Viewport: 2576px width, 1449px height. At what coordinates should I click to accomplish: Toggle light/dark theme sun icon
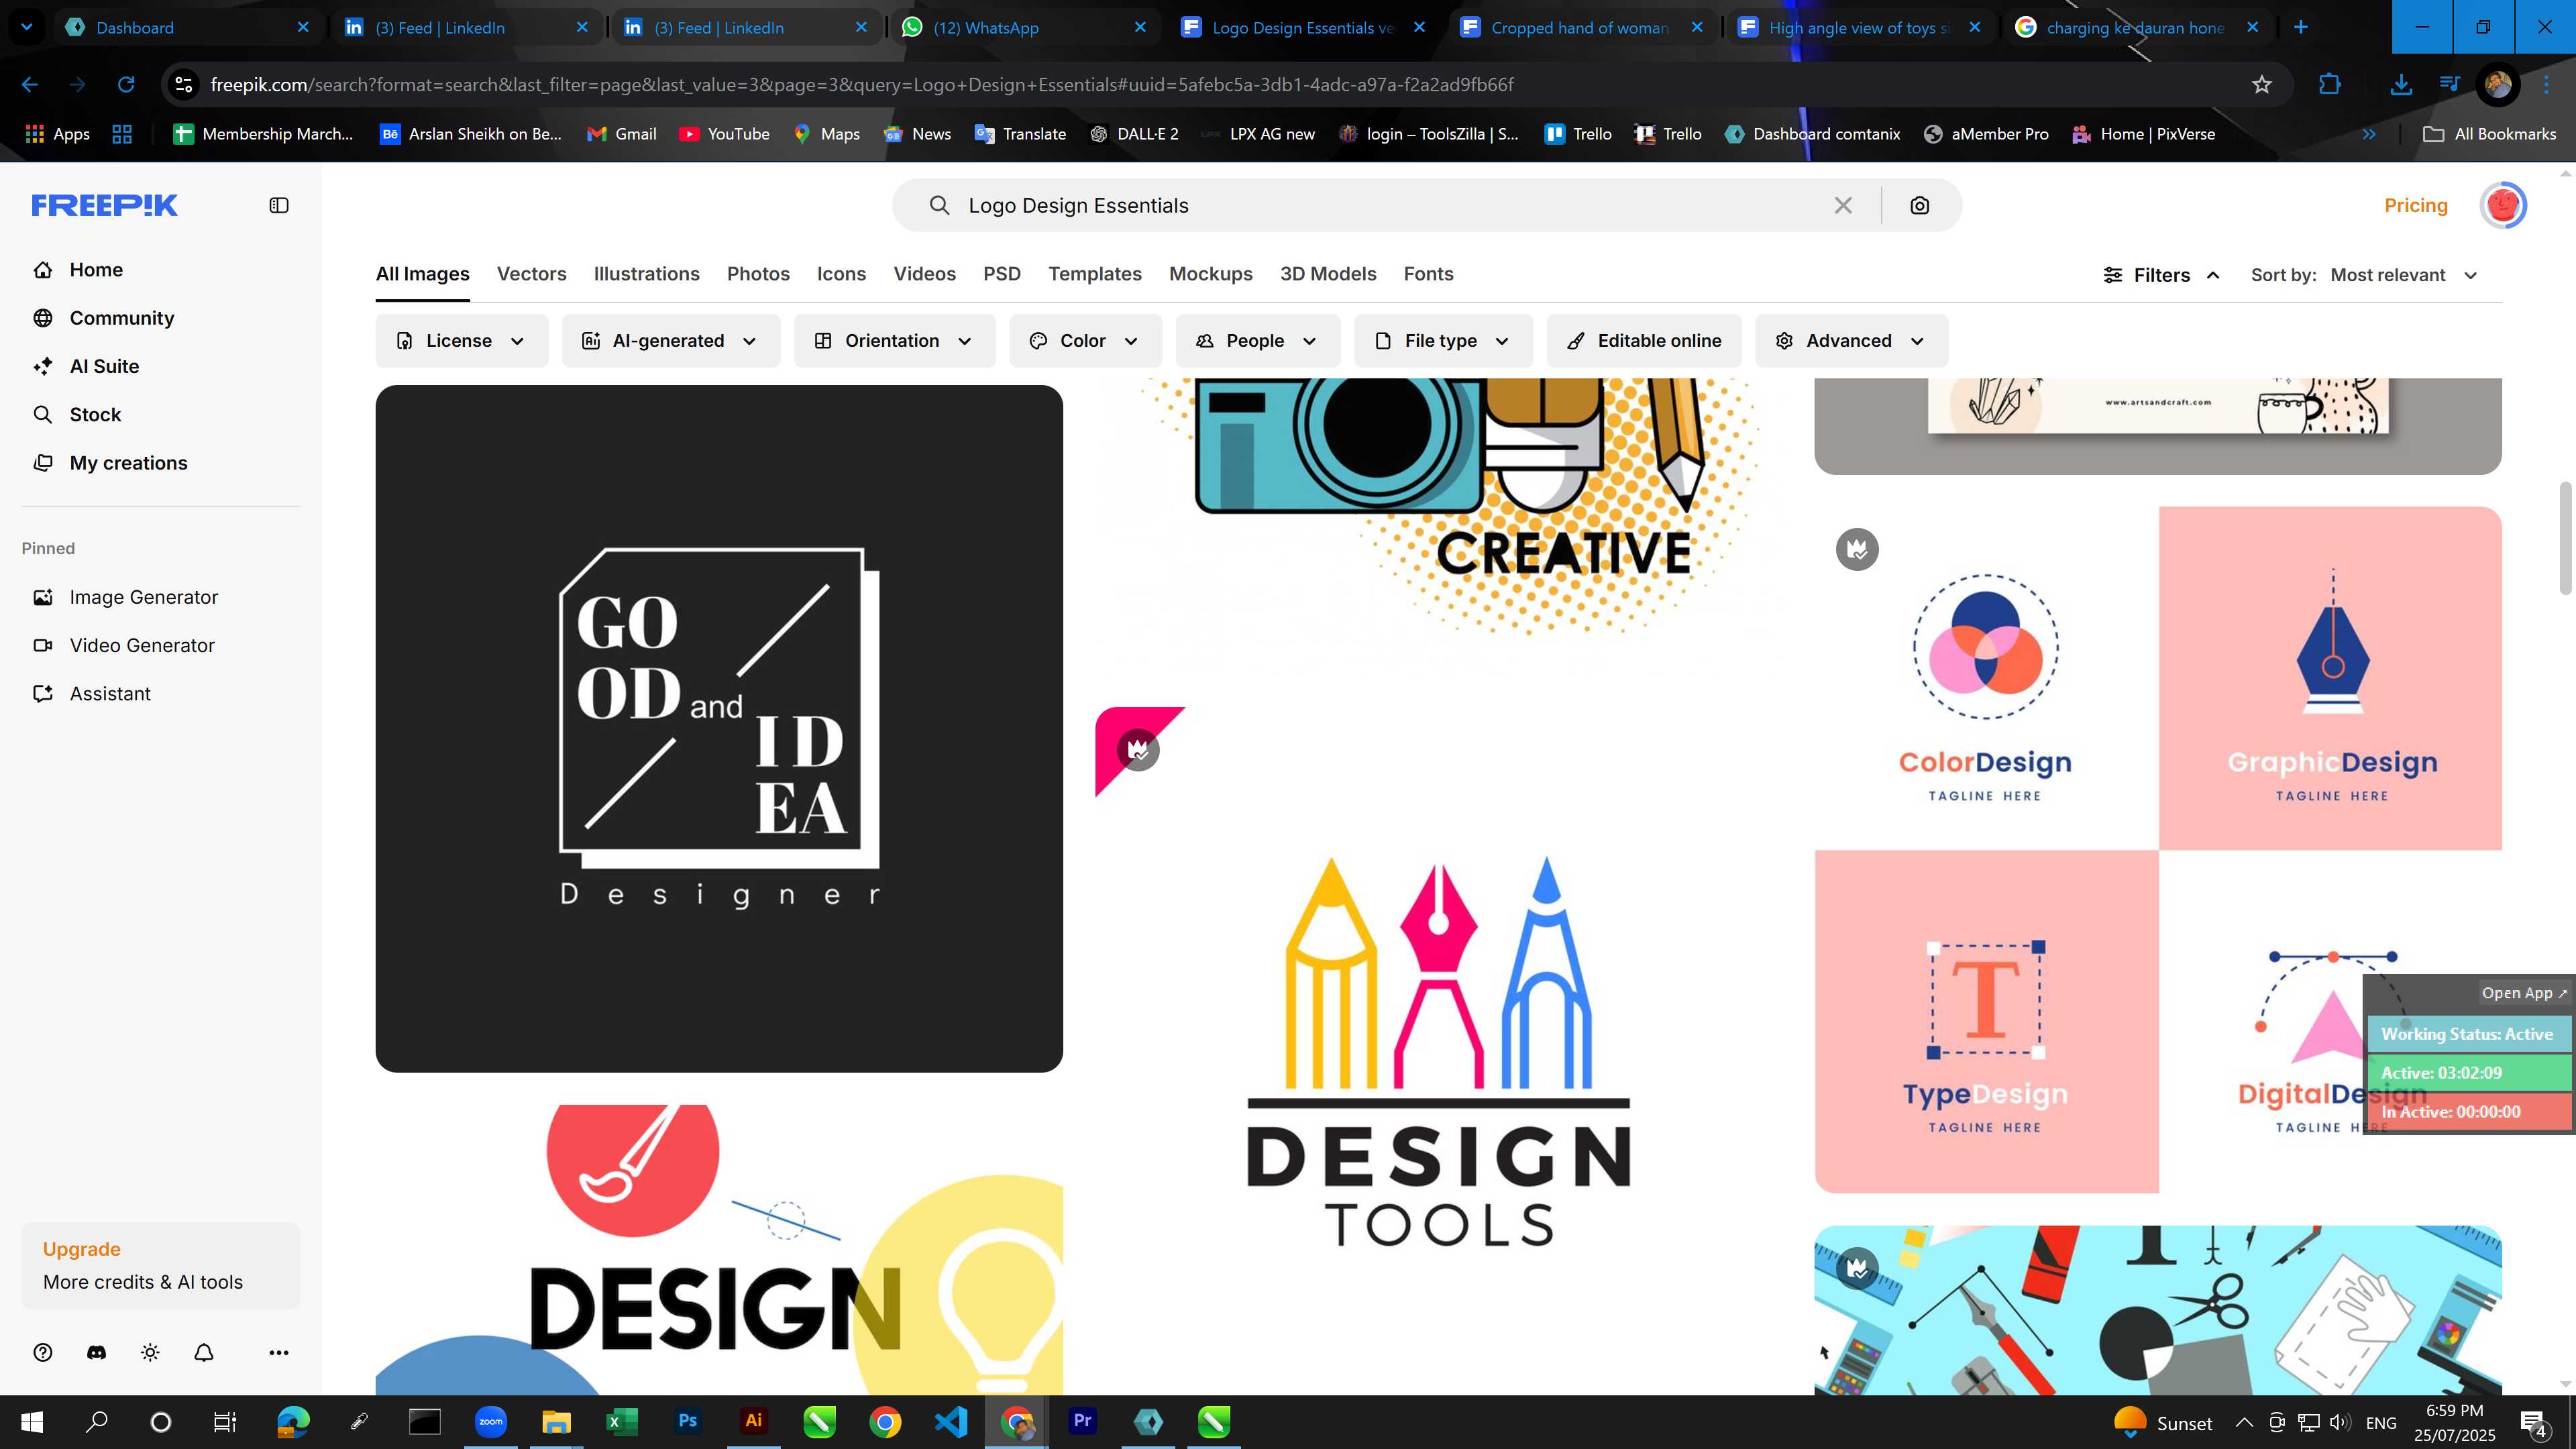pos(150,1352)
